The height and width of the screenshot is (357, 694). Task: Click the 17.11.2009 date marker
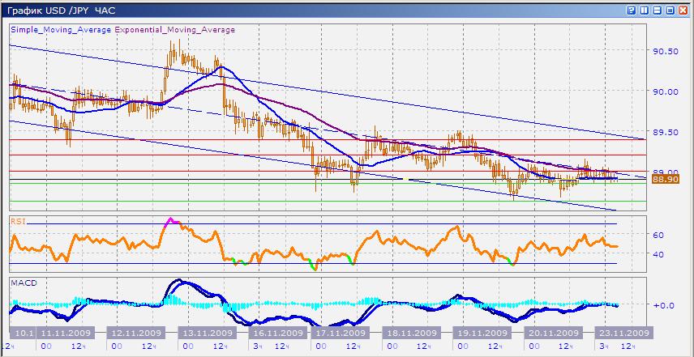coord(341,333)
